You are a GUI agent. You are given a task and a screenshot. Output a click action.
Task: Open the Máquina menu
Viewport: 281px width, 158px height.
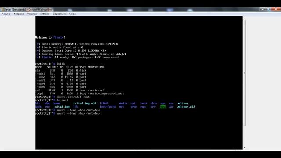pos(19,14)
